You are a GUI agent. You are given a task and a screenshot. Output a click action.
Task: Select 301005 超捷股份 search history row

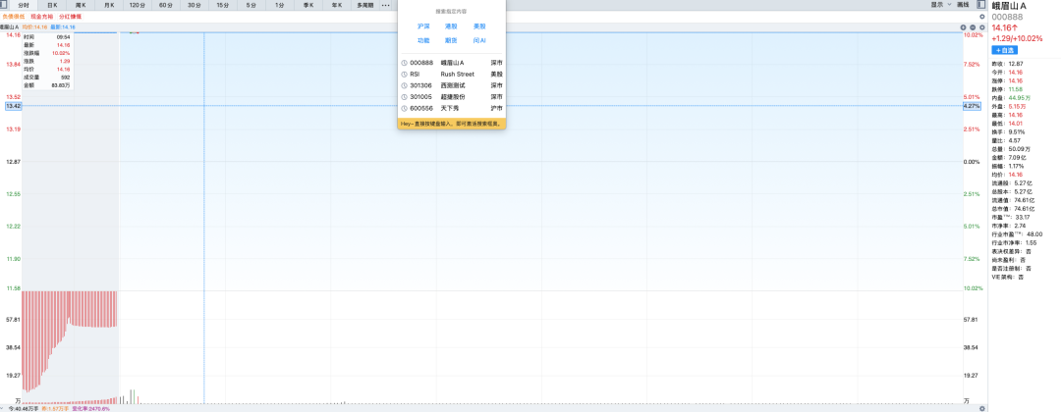(451, 97)
